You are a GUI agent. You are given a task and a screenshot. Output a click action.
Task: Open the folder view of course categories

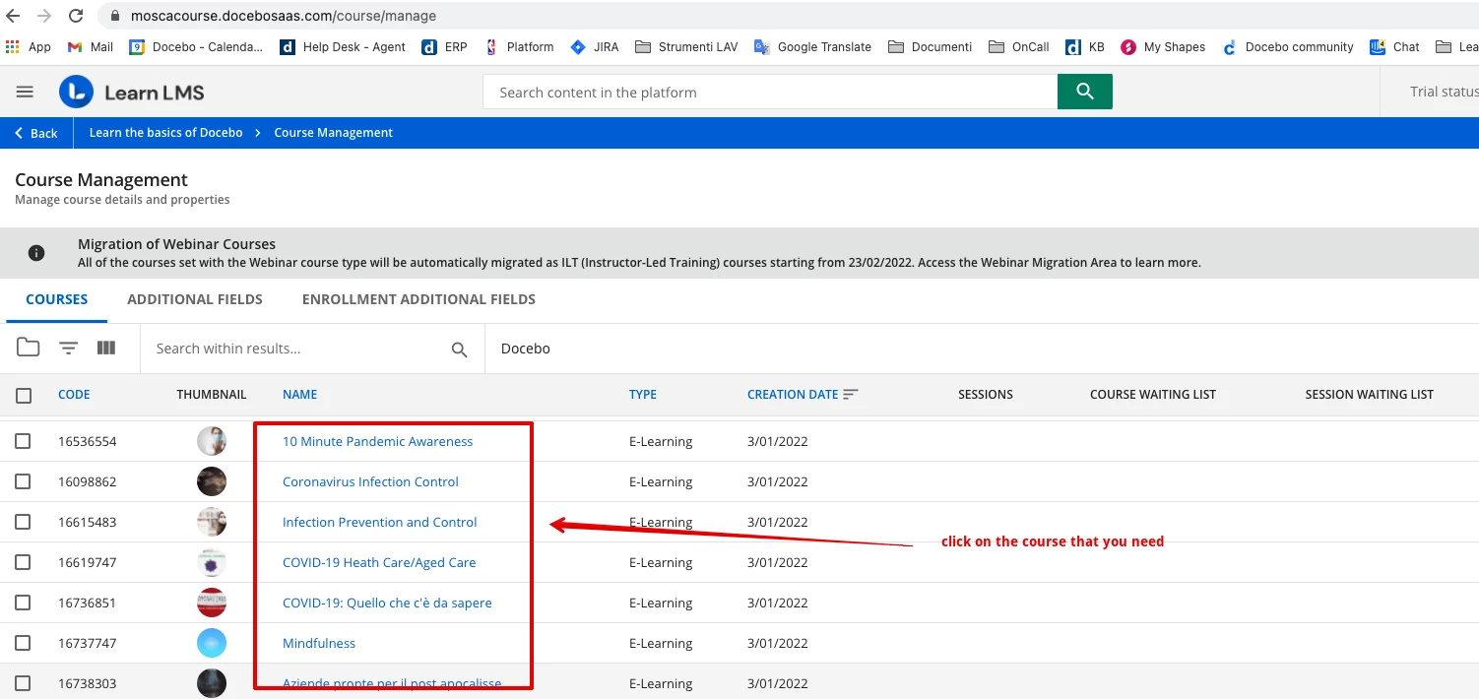coord(28,348)
